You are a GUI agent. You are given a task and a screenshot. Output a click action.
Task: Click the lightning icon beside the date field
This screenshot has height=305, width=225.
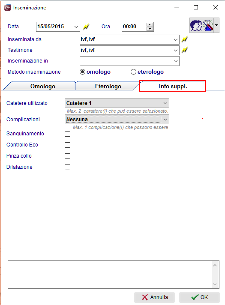point(86,27)
